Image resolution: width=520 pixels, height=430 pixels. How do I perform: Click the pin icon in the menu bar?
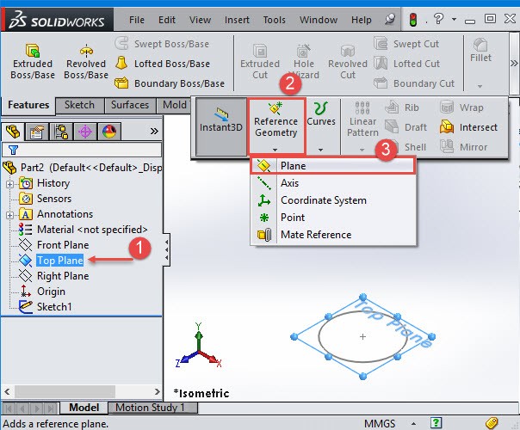pyautogui.click(x=390, y=19)
